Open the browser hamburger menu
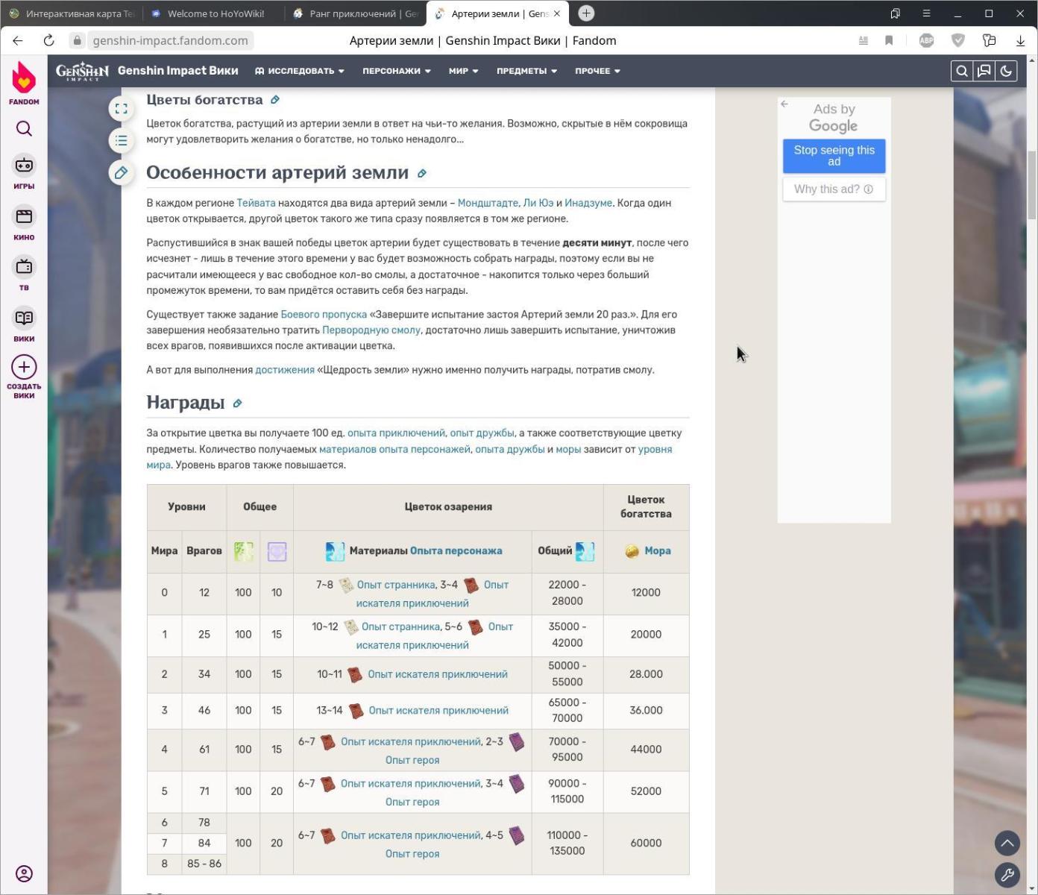Screen dimensions: 1038x895 [x=926, y=13]
